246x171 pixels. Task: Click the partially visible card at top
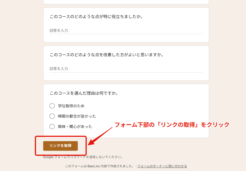[x=126, y=2]
